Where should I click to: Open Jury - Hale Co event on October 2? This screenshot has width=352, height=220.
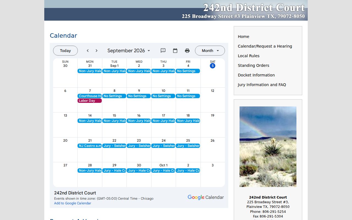click(x=188, y=170)
